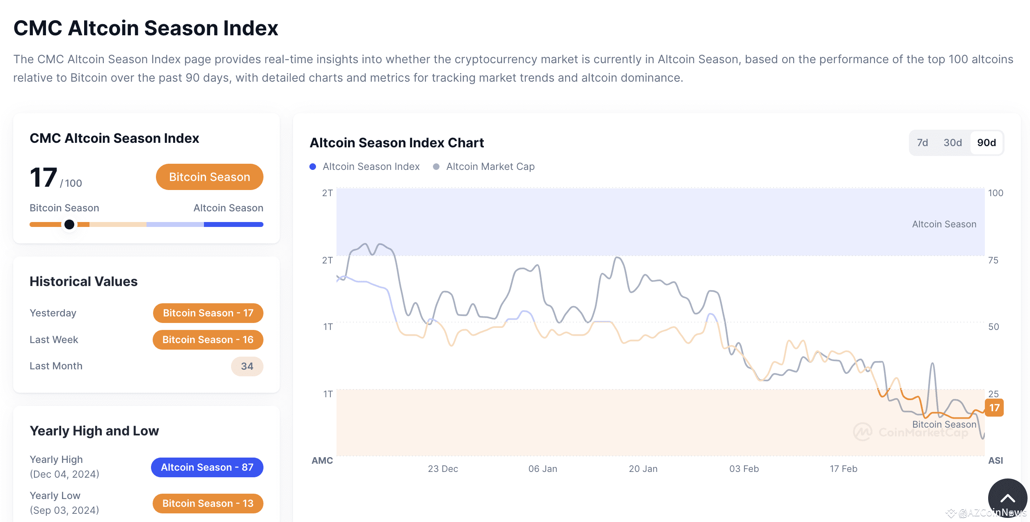
Task: Switch chart range to 7d
Action: (922, 143)
